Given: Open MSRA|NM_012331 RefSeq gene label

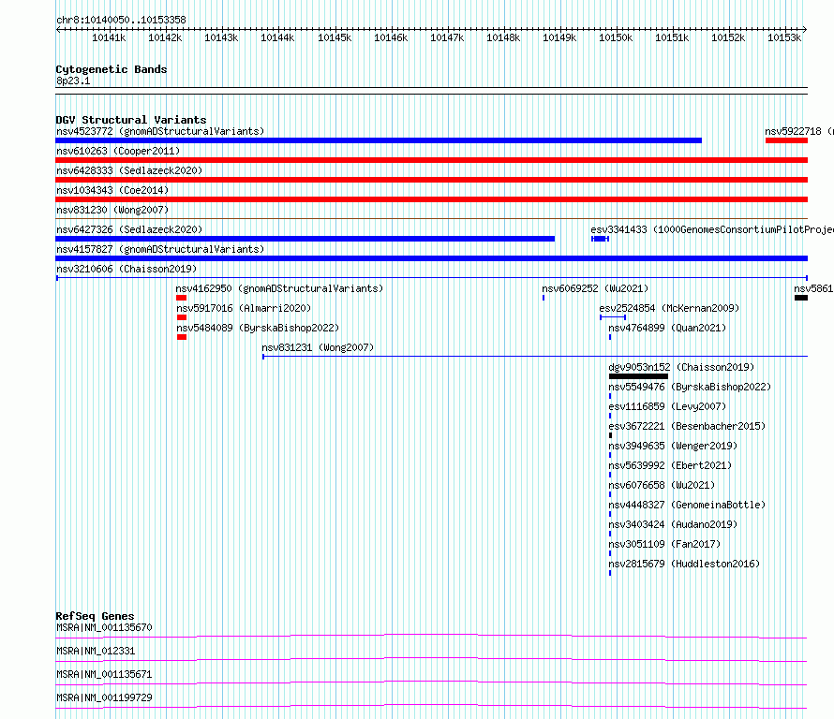Looking at the screenshot, I should click(x=96, y=651).
